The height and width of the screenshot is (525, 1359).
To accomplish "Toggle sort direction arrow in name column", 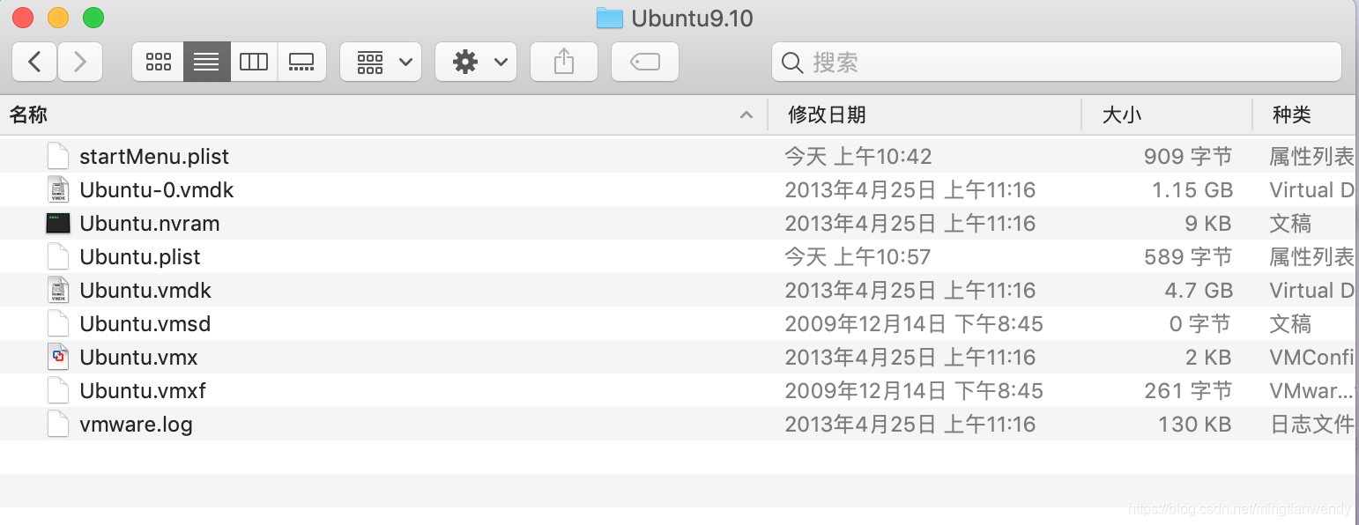I will [746, 115].
